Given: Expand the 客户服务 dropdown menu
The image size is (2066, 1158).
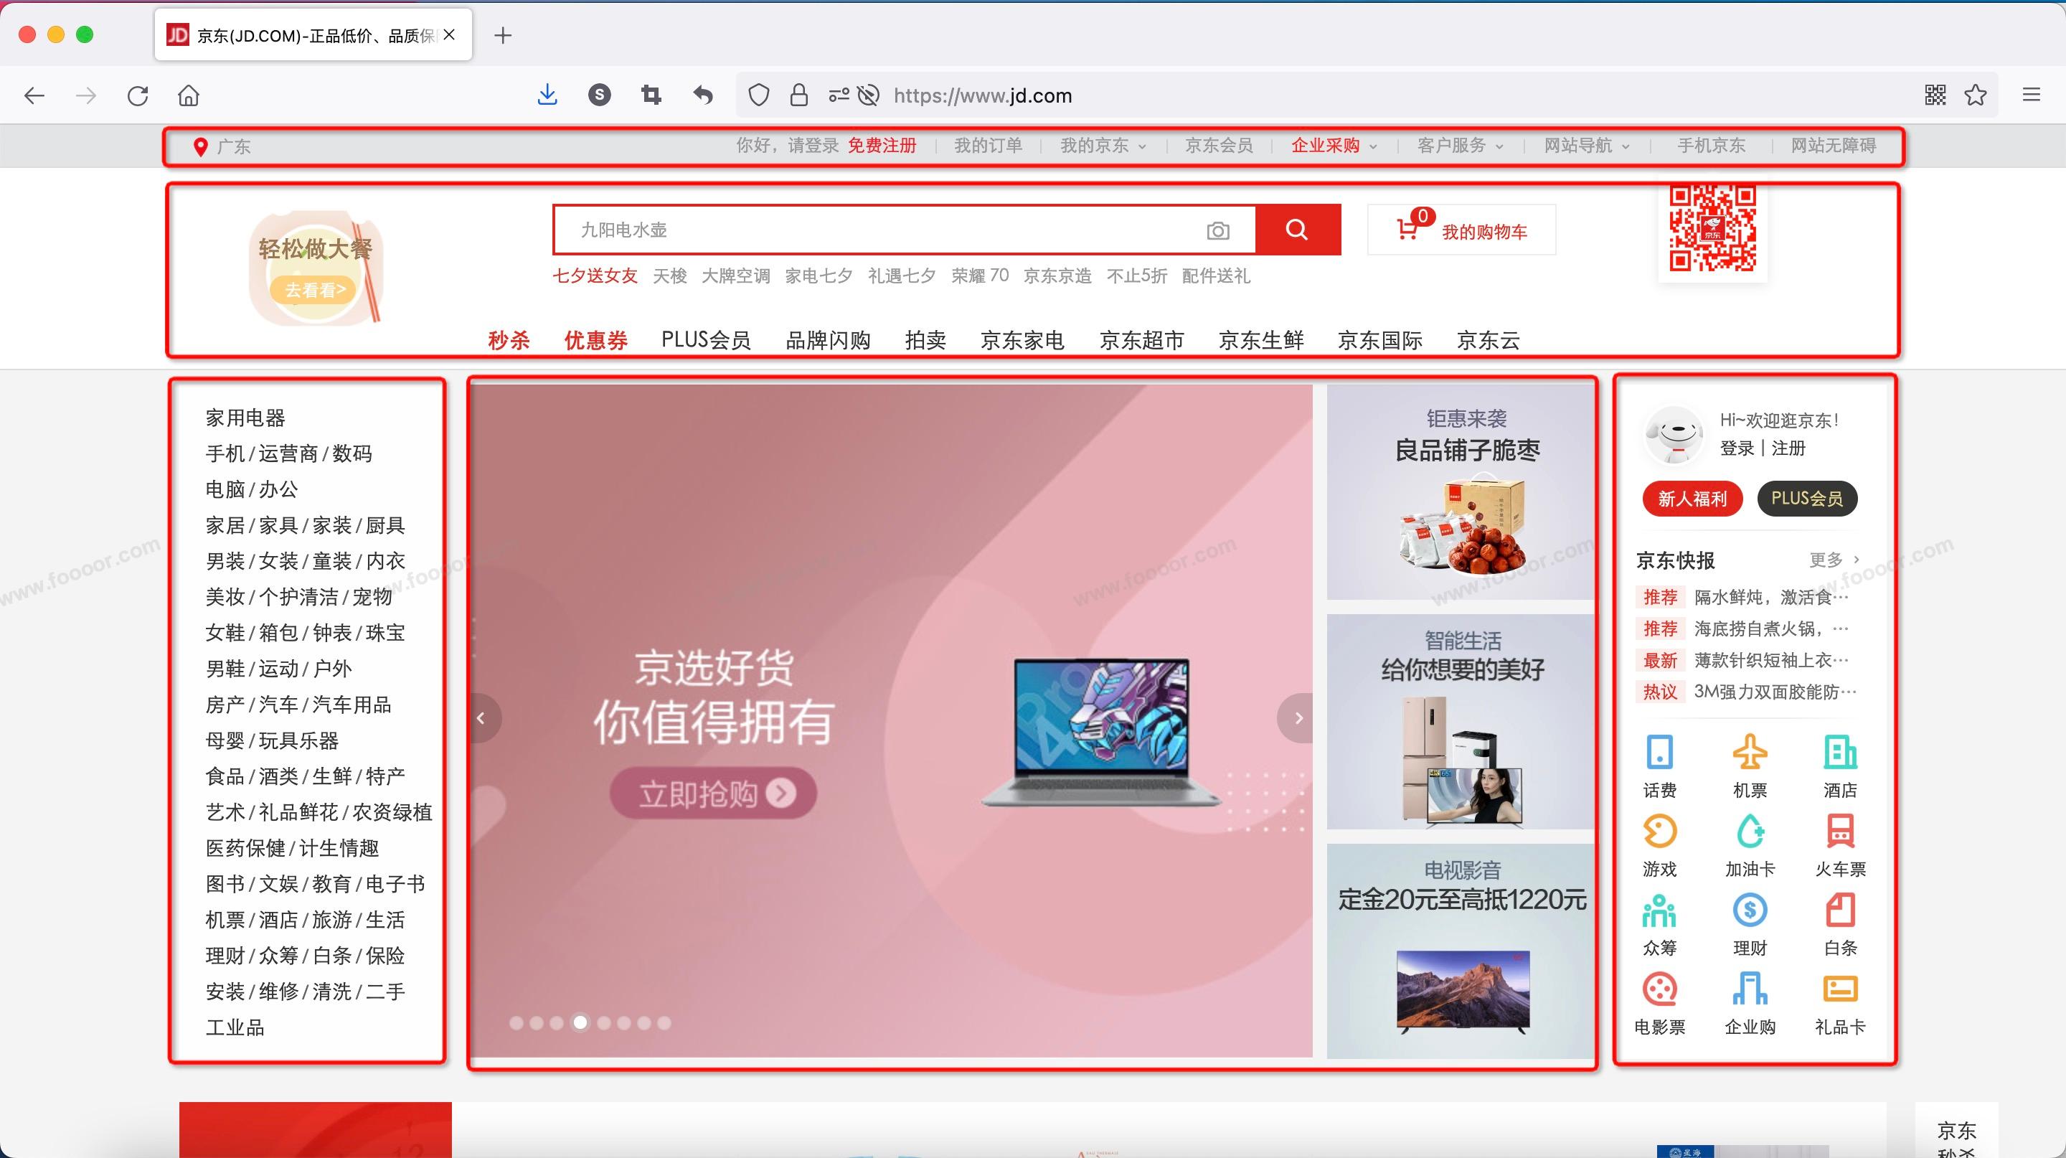Looking at the screenshot, I should (1460, 146).
